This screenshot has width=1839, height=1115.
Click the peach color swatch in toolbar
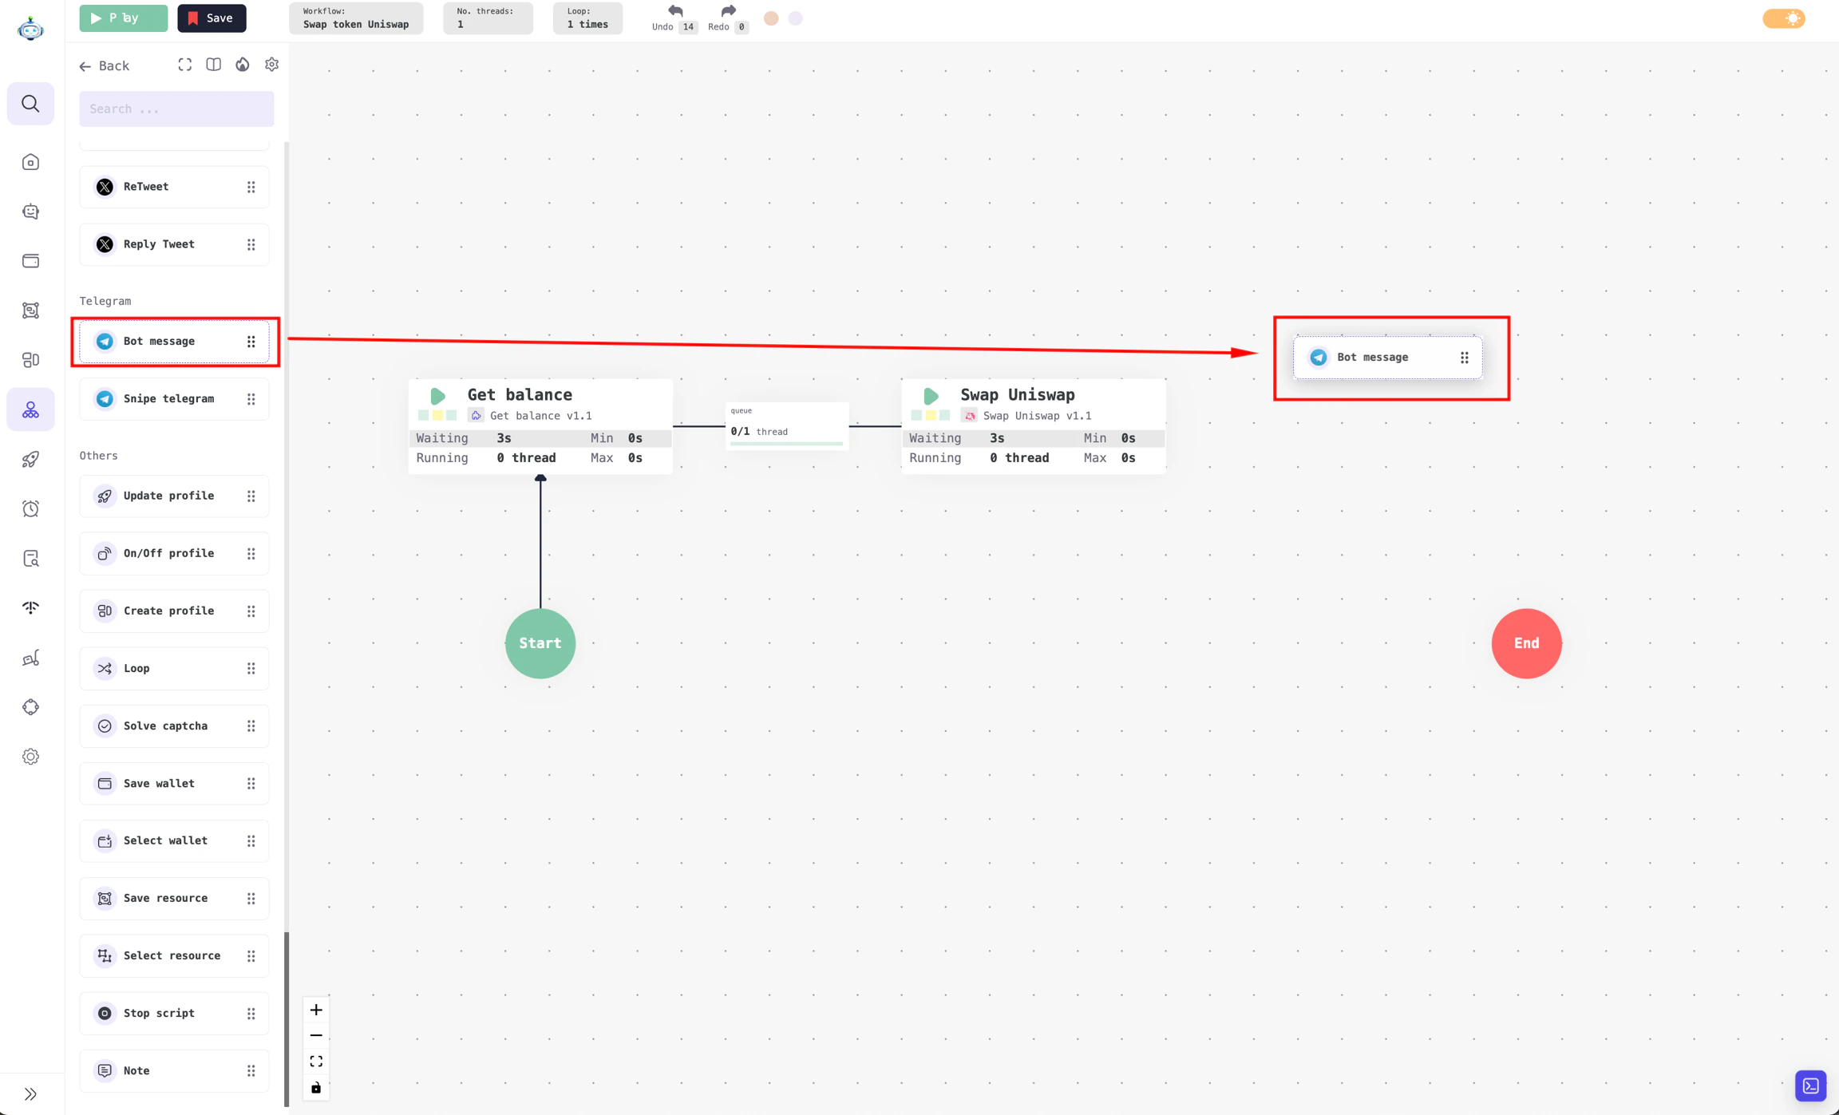tap(771, 18)
